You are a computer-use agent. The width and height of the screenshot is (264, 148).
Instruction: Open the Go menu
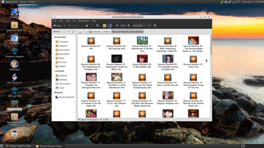tap(74, 21)
